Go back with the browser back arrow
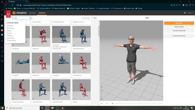The image size is (195, 110). [6, 5]
